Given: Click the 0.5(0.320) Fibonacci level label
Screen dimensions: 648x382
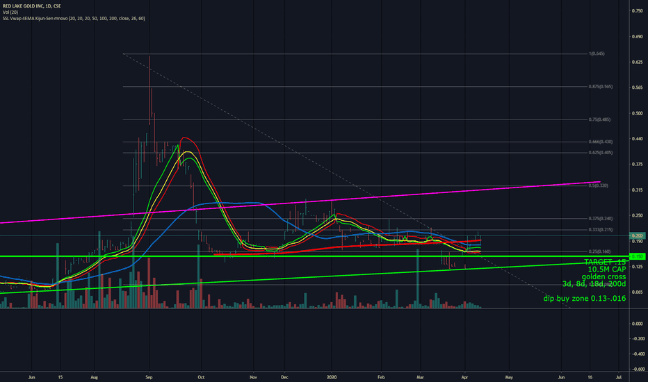Looking at the screenshot, I should pyautogui.click(x=598, y=186).
